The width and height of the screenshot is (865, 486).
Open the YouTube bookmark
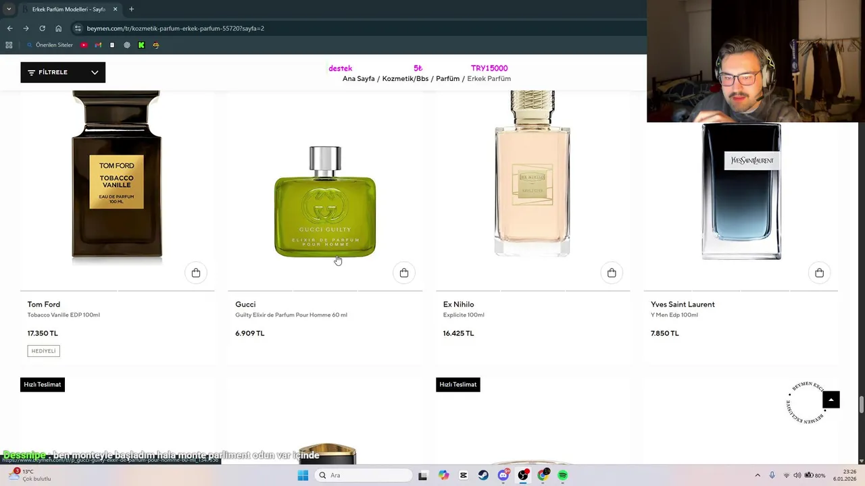click(84, 45)
